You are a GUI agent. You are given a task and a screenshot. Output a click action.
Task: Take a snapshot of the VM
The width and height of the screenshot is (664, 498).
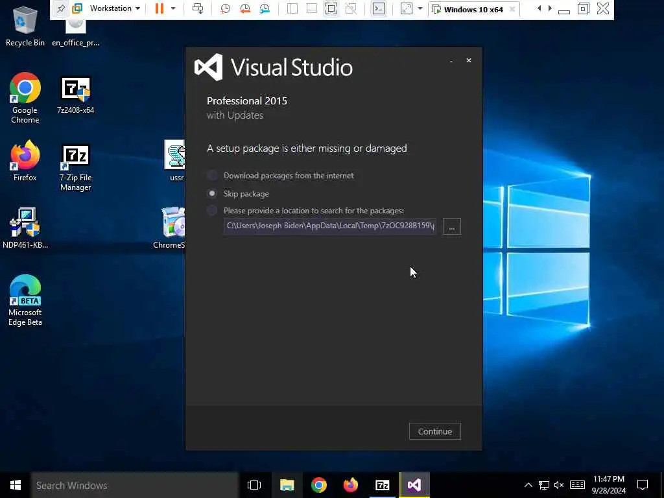(225, 8)
